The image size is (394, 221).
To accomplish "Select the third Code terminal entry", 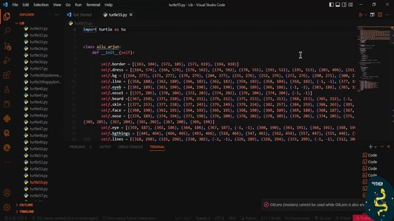I will click(369, 169).
